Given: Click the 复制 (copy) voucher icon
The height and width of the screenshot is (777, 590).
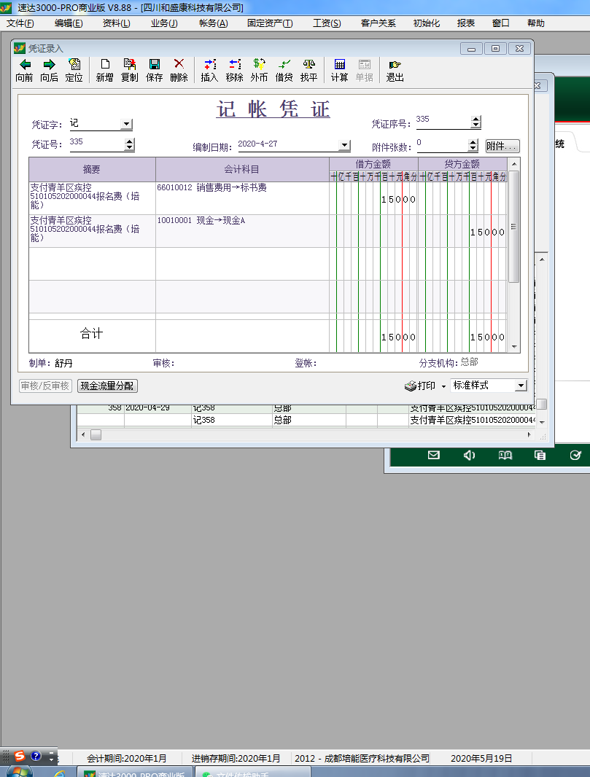Looking at the screenshot, I should (129, 65).
